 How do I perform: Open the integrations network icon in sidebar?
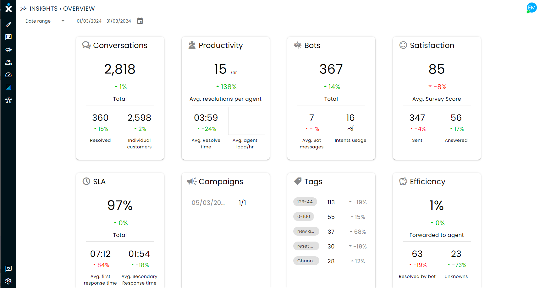pyautogui.click(x=8, y=100)
